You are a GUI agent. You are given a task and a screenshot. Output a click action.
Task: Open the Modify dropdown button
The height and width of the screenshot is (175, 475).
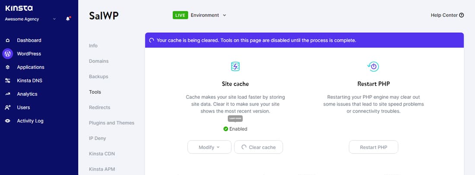209,147
